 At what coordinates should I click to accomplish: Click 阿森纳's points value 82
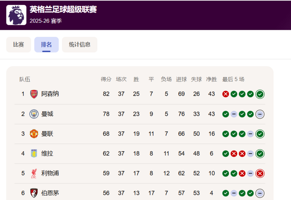point(106,94)
